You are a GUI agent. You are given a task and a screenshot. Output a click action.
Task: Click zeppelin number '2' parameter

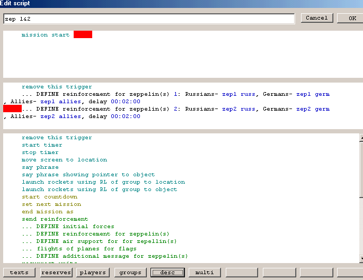[x=176, y=109]
